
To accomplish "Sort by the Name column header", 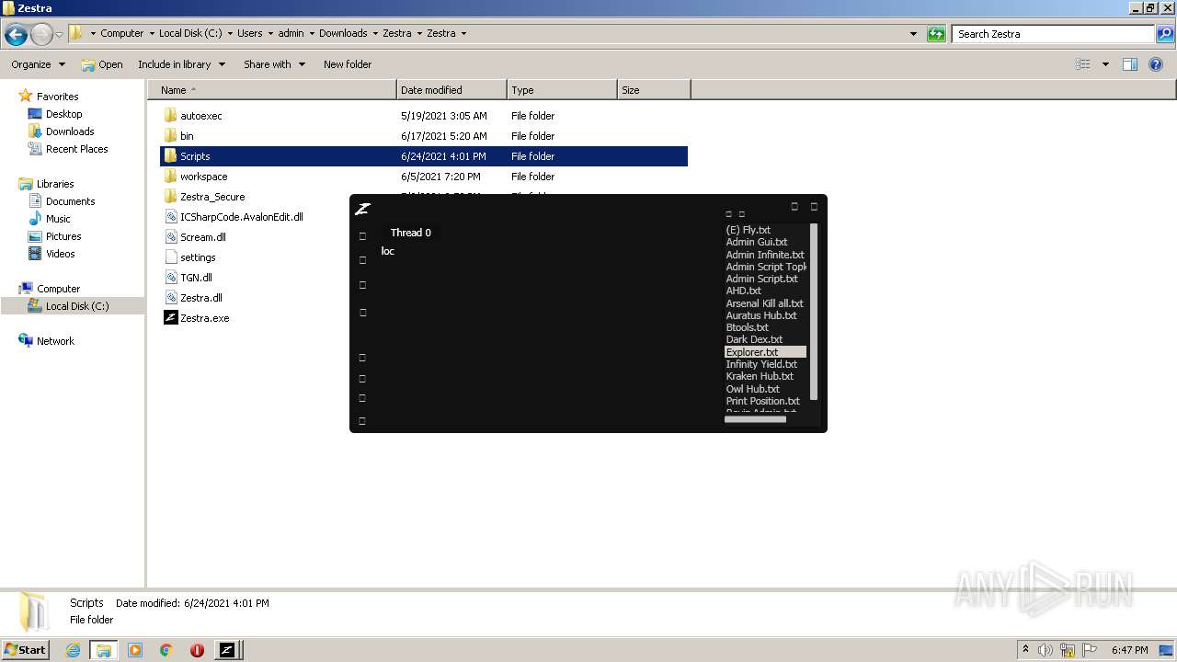I will [x=272, y=90].
